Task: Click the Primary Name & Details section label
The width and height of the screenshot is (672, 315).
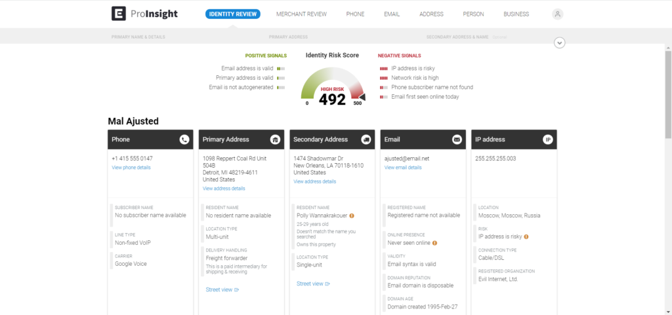Action: (138, 37)
